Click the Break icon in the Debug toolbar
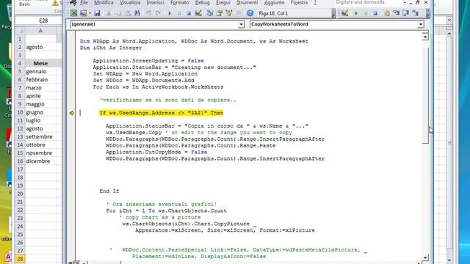Screen dimensions: 470x264 (366, 13)
